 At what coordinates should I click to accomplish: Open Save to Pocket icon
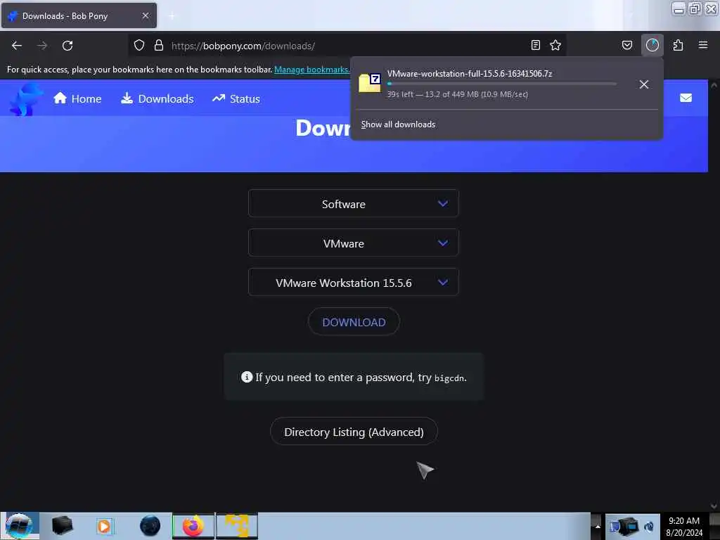click(627, 45)
